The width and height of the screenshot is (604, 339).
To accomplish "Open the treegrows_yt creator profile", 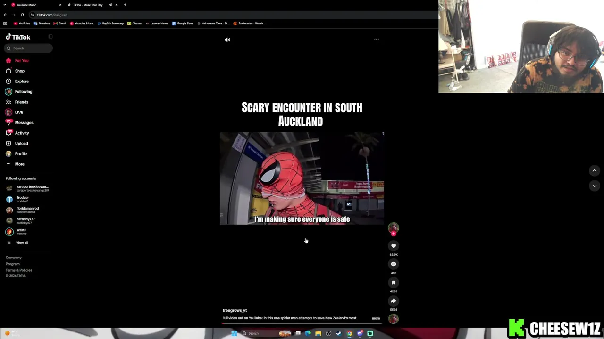I will click(235, 310).
